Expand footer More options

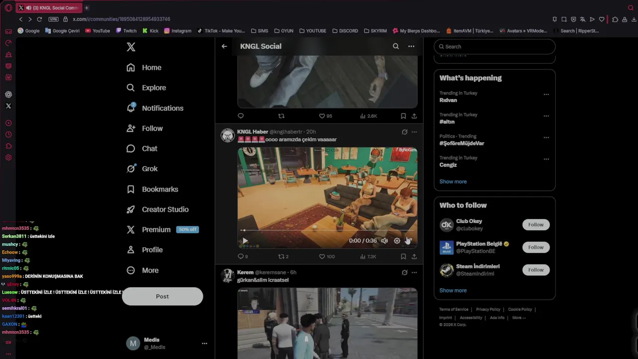click(x=519, y=318)
